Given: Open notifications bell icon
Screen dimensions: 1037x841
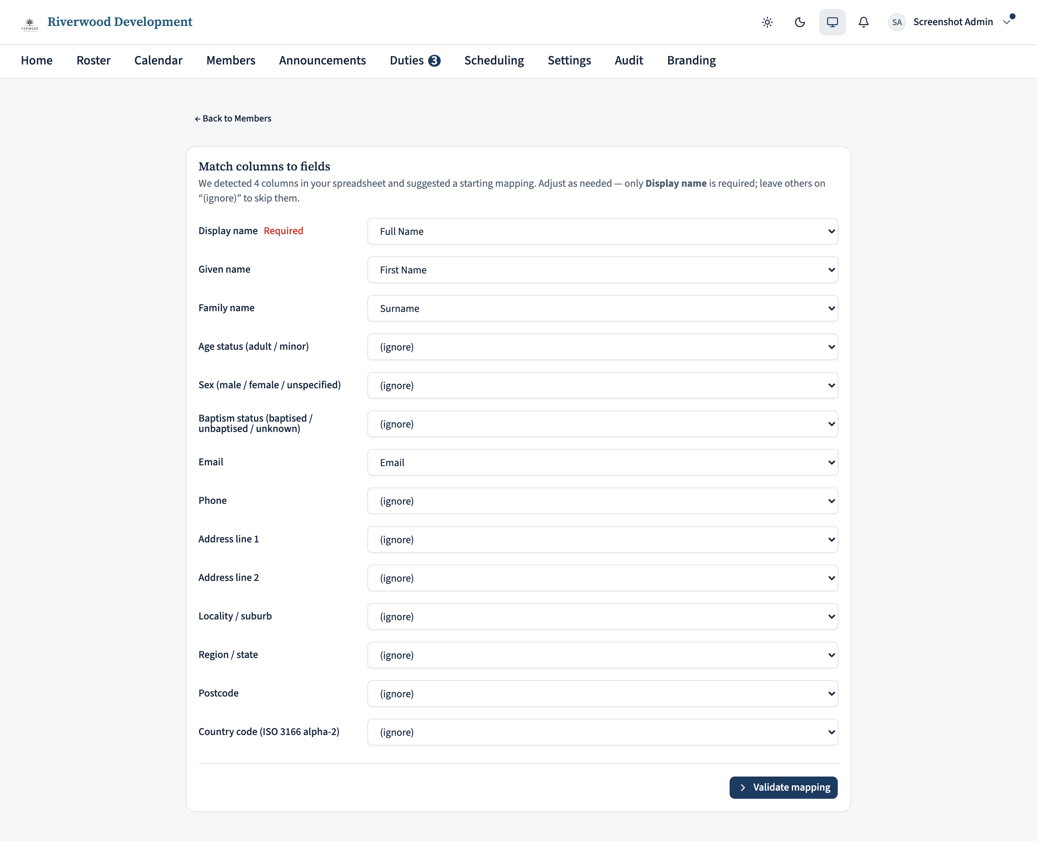Looking at the screenshot, I should pyautogui.click(x=864, y=22).
